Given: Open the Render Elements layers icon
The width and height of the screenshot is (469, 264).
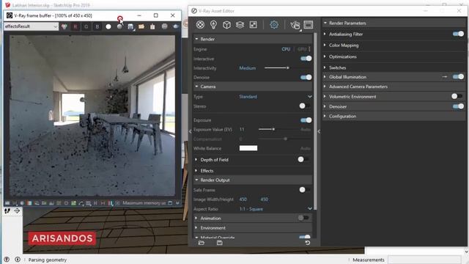Looking at the screenshot, I should click(x=240, y=24).
